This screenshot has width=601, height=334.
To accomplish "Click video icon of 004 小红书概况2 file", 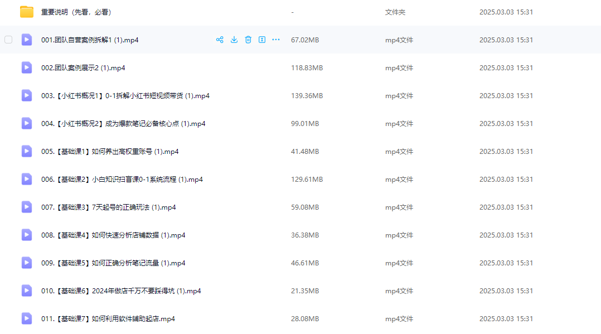I will click(26, 123).
